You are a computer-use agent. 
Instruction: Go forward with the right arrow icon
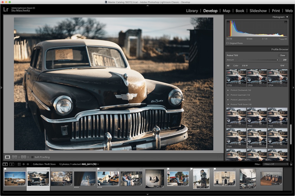(x=28, y=164)
